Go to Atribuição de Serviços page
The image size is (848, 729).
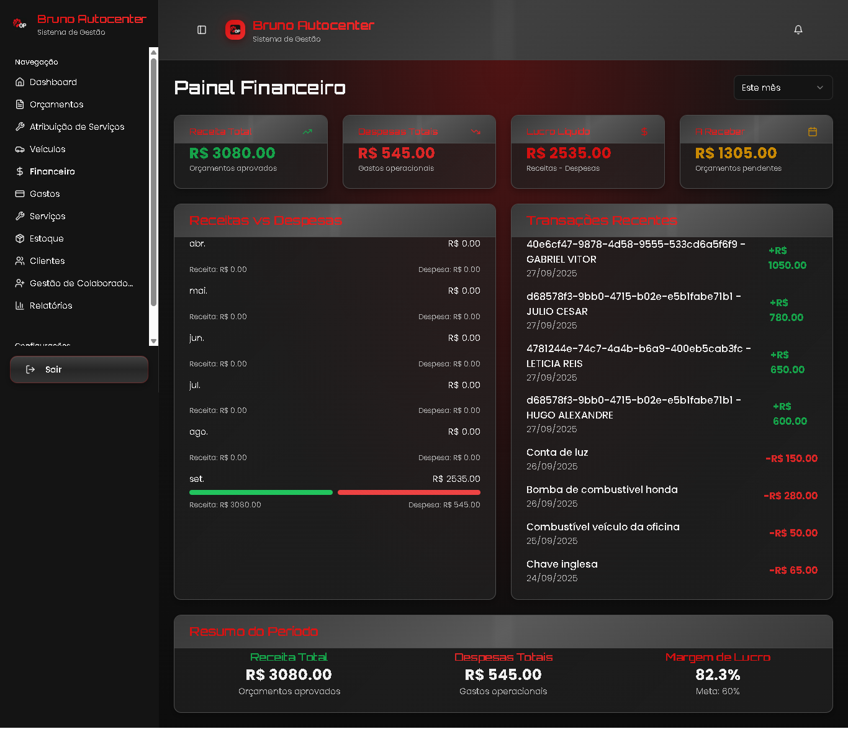(76, 127)
